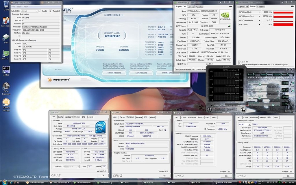Open Fan Speed sensor dropdown
The height and width of the screenshot is (185, 296).
259,25
